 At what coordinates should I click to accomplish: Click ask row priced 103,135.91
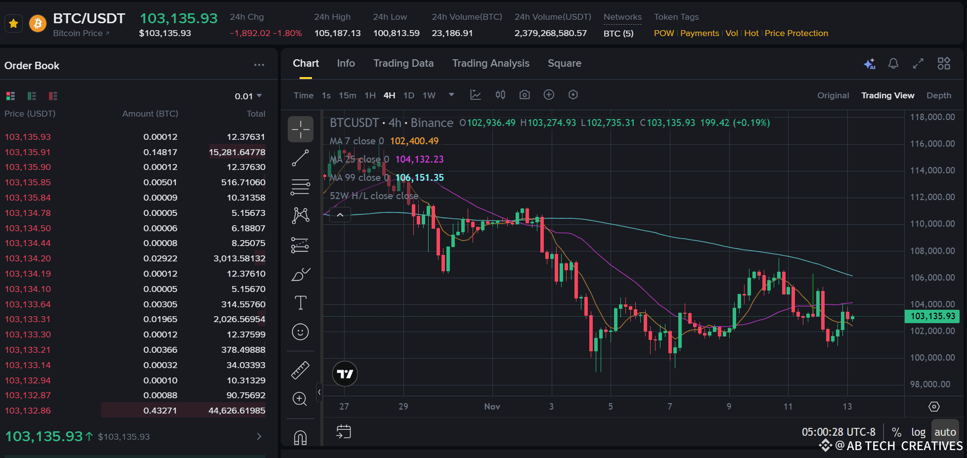click(135, 152)
